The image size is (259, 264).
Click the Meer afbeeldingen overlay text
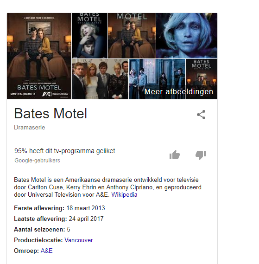(178, 91)
